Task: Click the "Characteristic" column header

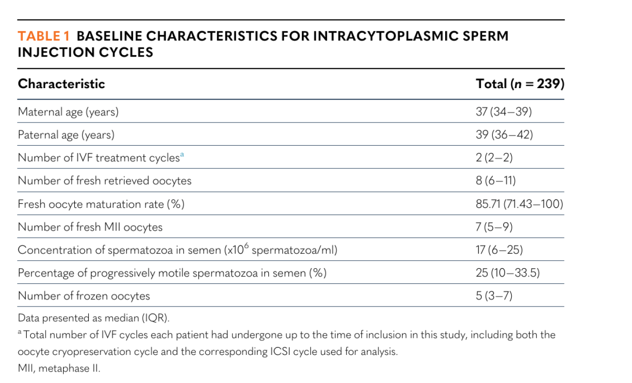Action: pyautogui.click(x=61, y=84)
